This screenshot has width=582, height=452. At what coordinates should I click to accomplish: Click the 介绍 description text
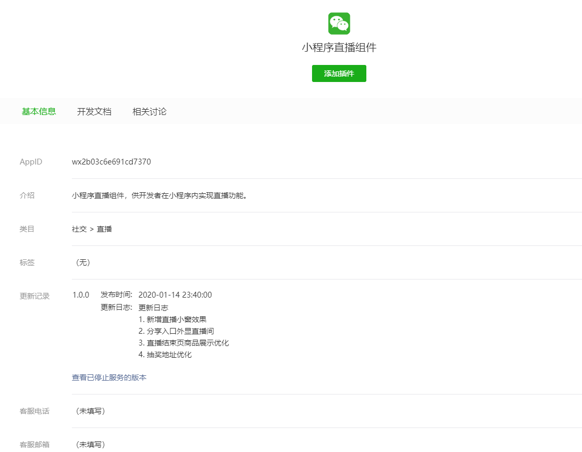coord(160,195)
